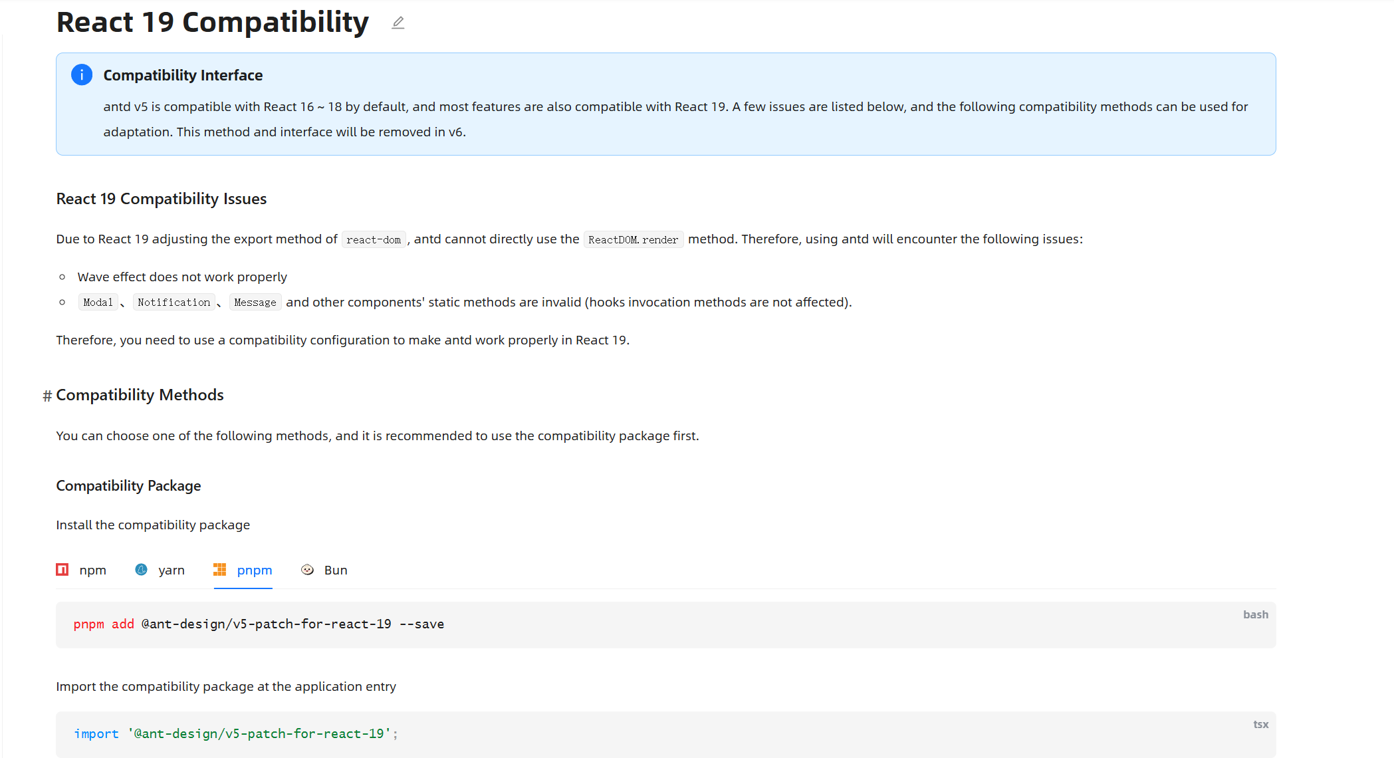Click the Compatibility Package heading

[x=128, y=486]
